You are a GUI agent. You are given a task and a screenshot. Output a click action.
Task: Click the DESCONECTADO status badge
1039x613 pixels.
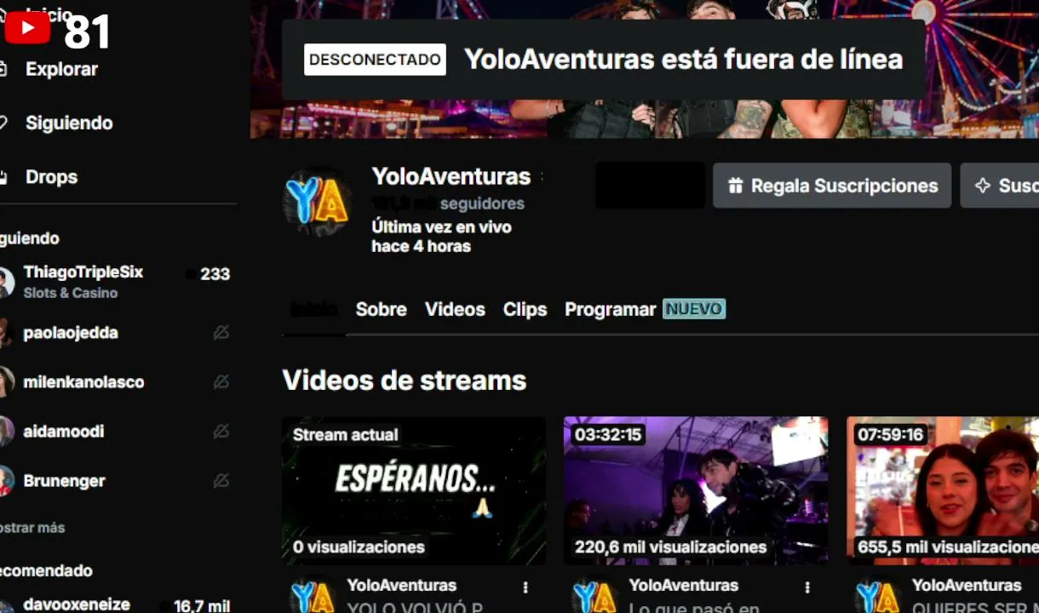pyautogui.click(x=375, y=60)
